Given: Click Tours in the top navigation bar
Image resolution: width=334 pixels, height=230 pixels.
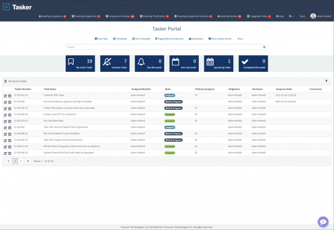Looking at the screenshot, I should point(302,16).
